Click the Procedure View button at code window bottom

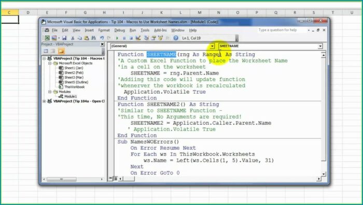[110, 179]
